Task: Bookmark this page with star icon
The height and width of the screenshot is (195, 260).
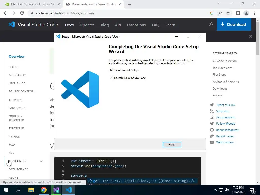Action: [228, 13]
